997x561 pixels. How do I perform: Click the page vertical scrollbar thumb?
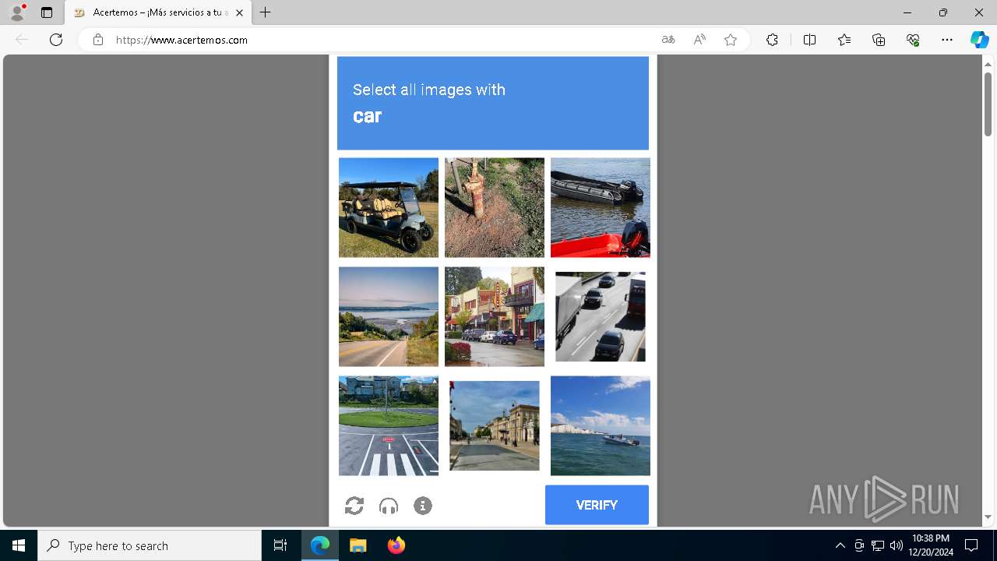[988, 104]
